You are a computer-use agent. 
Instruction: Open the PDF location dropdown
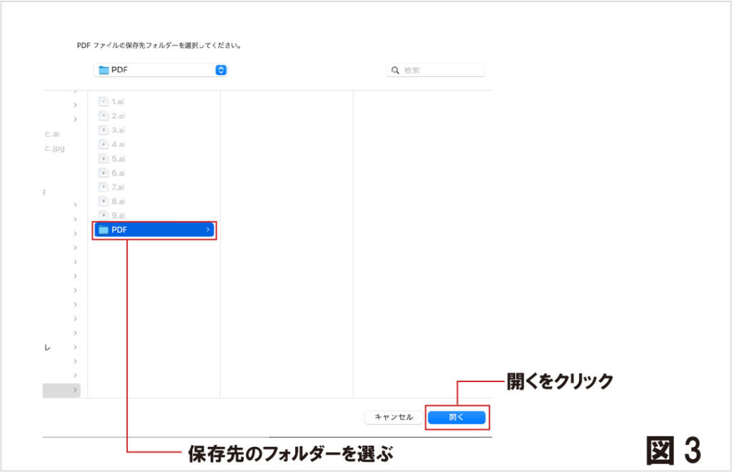click(x=221, y=70)
